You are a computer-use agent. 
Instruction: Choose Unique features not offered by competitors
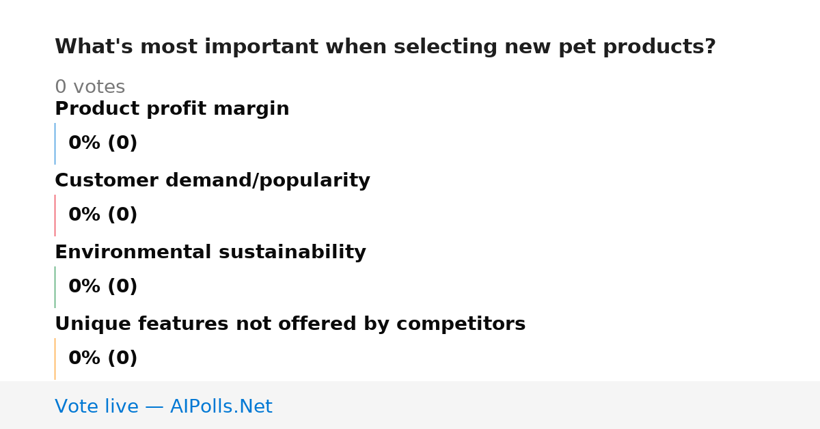point(290,324)
